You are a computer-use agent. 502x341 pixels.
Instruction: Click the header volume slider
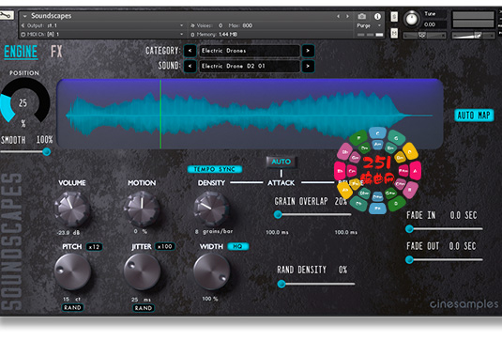point(473,35)
